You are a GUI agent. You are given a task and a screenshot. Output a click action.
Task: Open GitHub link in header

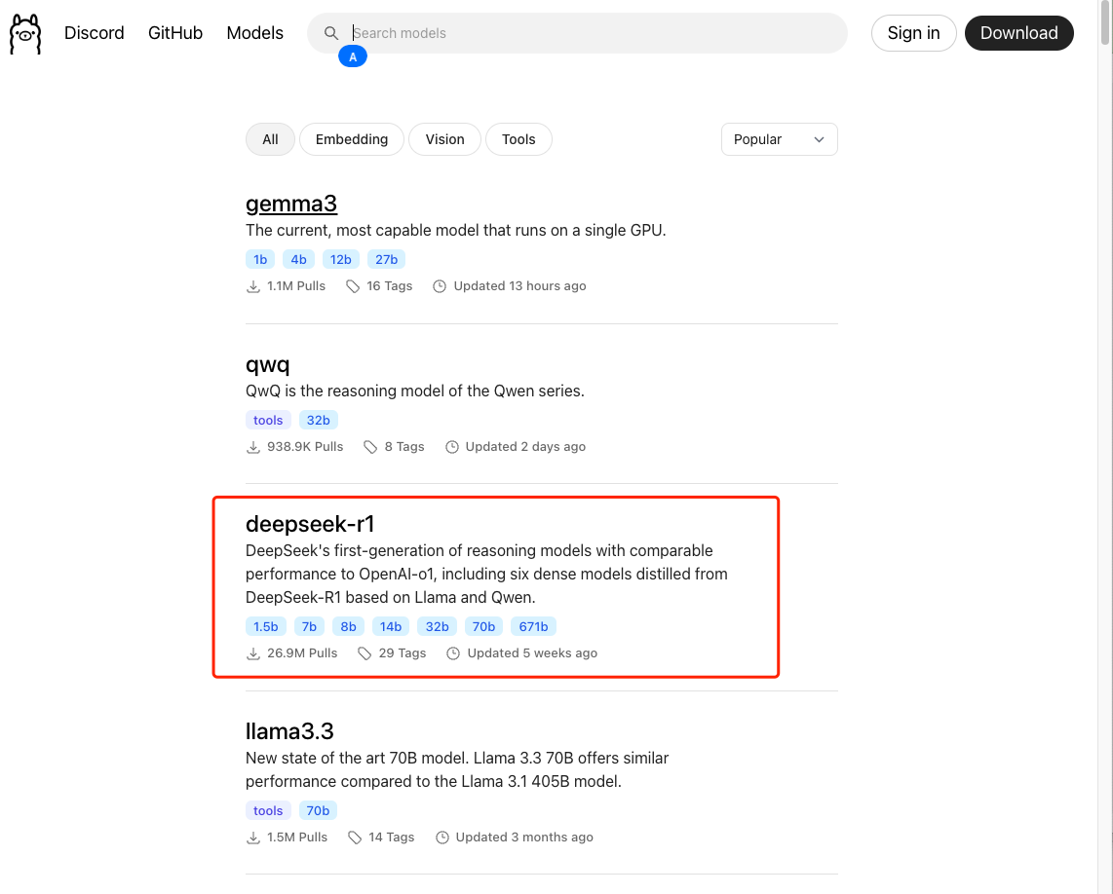click(x=175, y=33)
